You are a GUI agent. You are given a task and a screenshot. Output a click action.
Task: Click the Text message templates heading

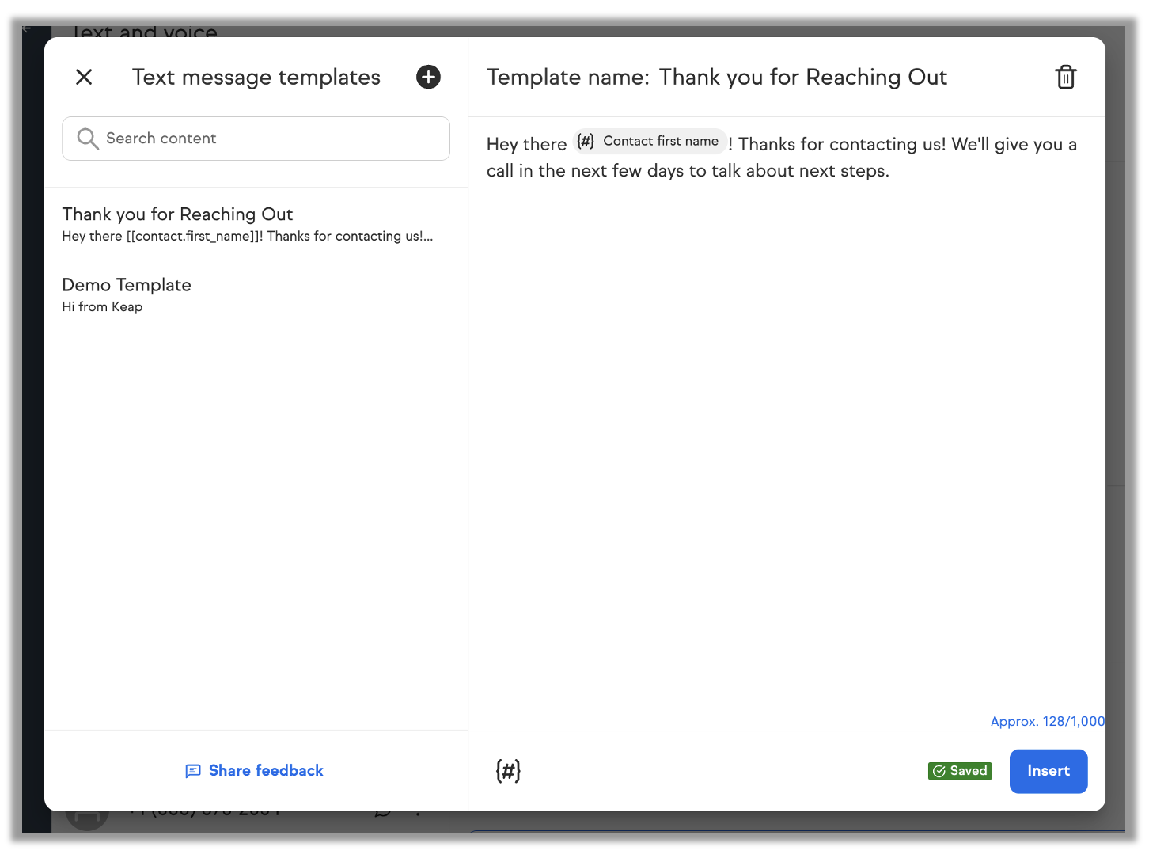point(256,78)
